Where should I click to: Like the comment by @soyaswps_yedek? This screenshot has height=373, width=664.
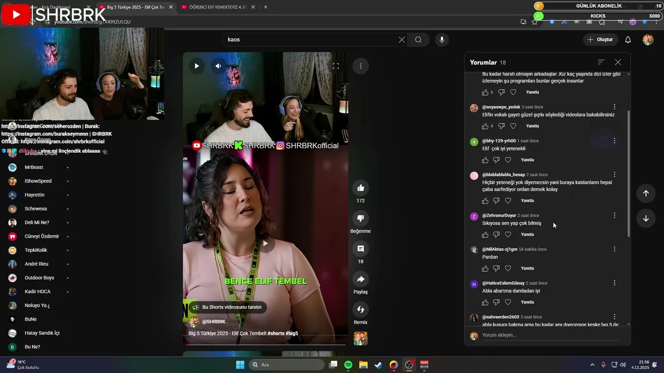click(485, 126)
